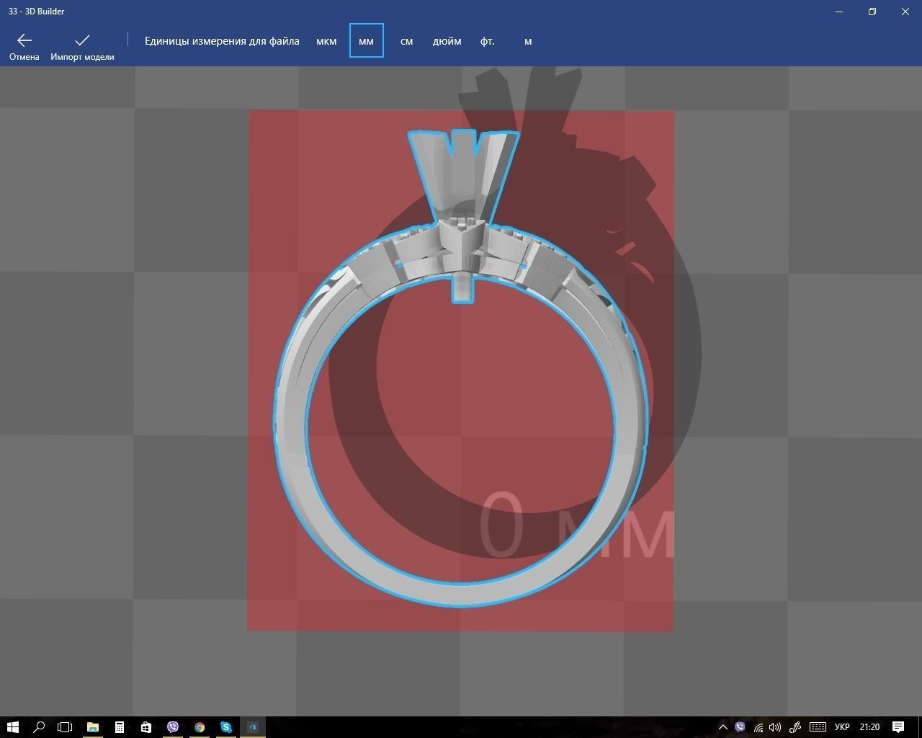
Task: Open the clock showing 21:20
Action: point(869,726)
